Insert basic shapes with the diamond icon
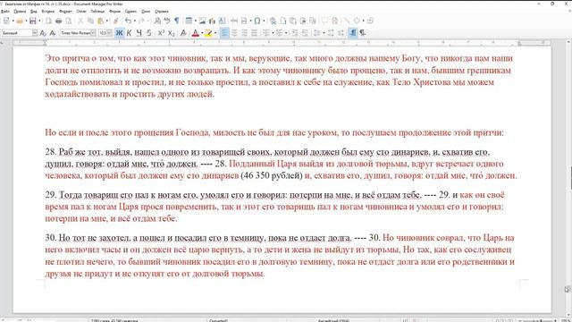Image resolution: width=572 pixels, height=322 pixels. point(357,21)
